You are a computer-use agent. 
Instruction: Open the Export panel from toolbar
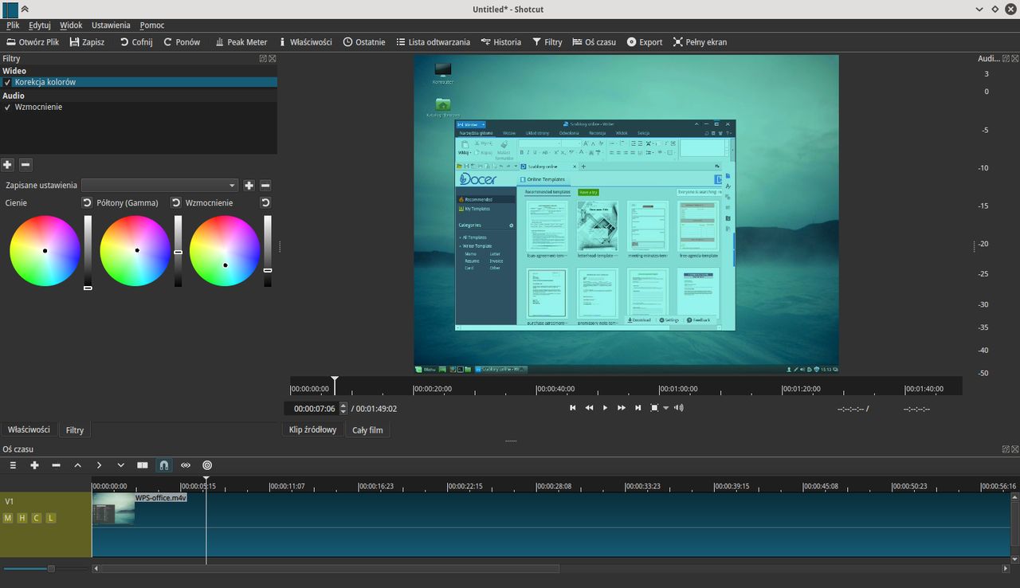pyautogui.click(x=644, y=42)
